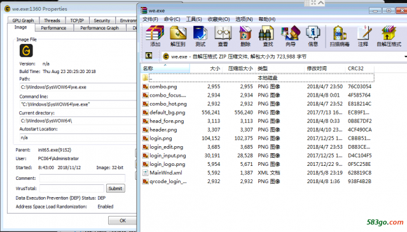This screenshot has width=407, height=232.
Task: Click the 556,241 size value of default_bg.png
Action: (x=210, y=113)
